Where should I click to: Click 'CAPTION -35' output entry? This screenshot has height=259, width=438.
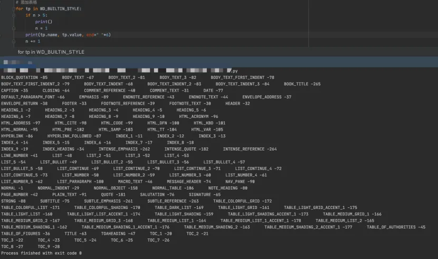15,91
